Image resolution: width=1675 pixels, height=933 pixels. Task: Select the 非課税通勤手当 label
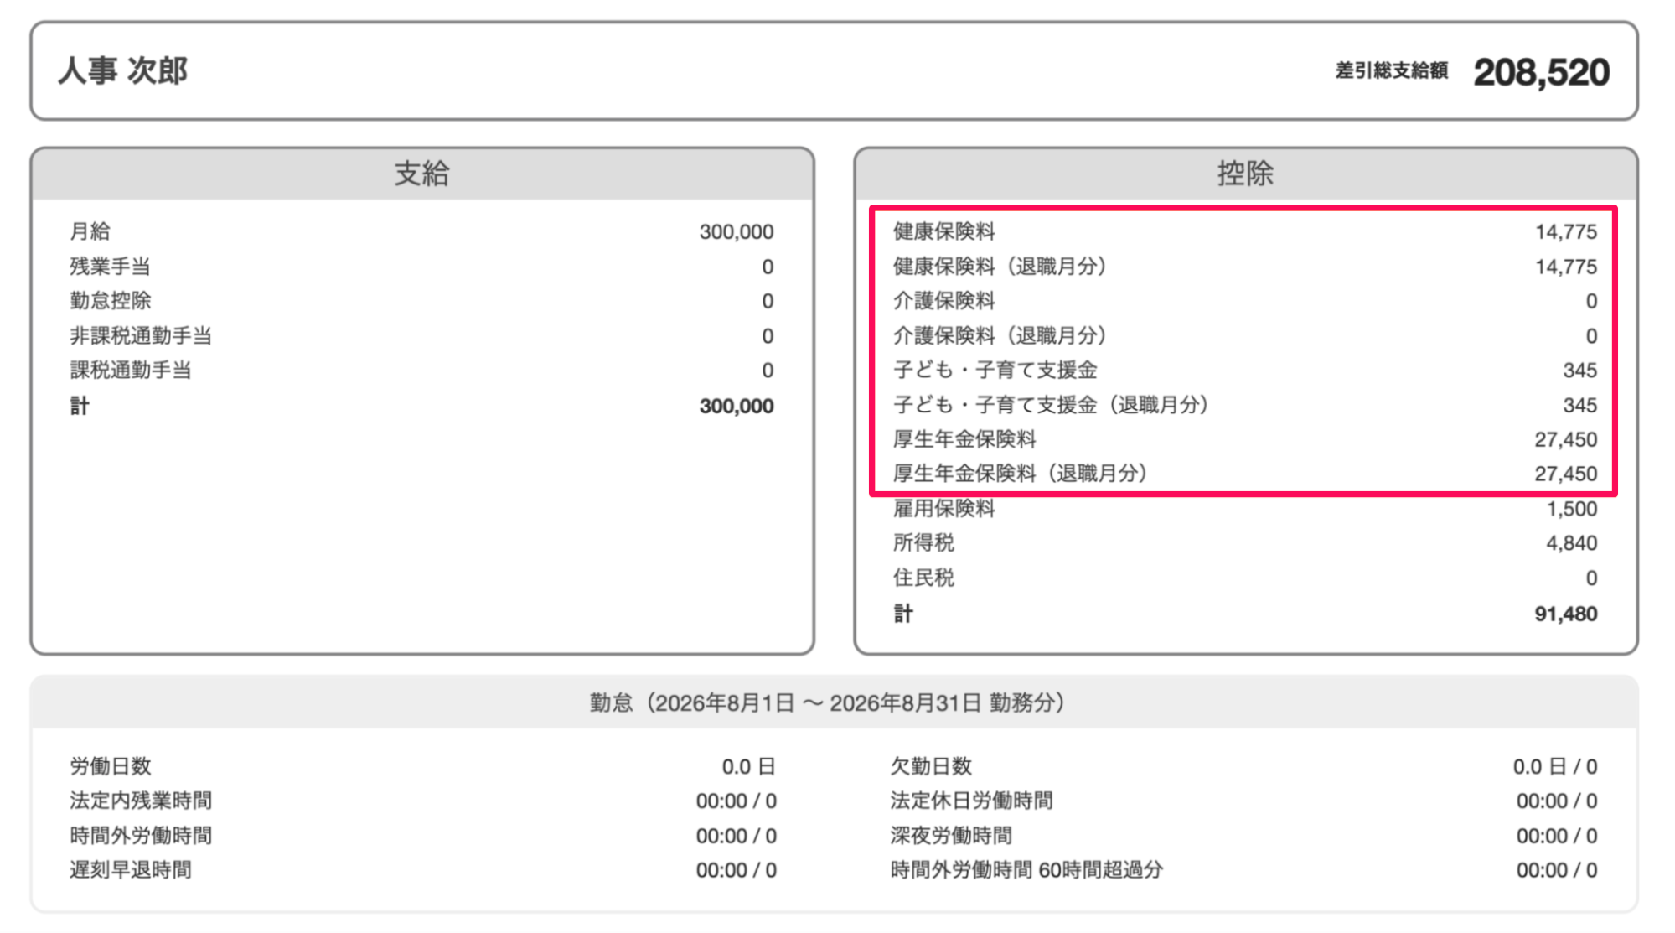(141, 336)
